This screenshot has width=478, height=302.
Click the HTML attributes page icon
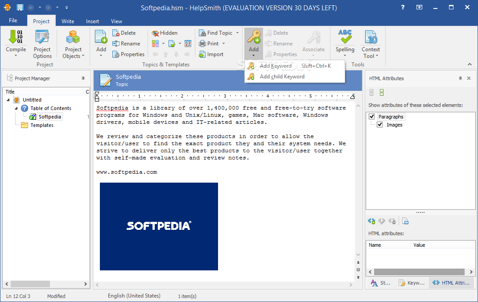point(405,221)
